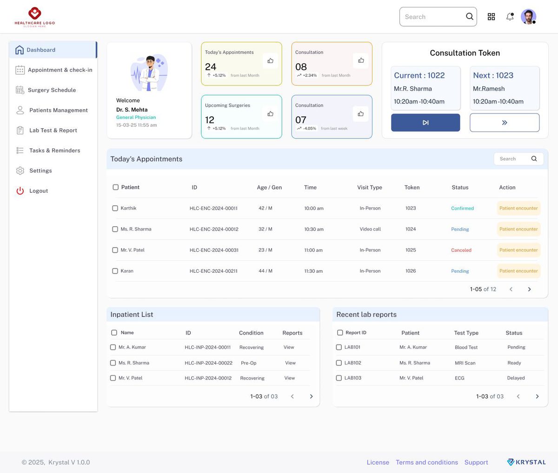This screenshot has height=473, width=558.
Task: Click the Appointment & check-in calendar icon
Action: 20,70
